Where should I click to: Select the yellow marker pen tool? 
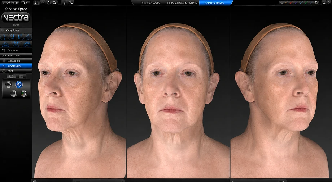[x=286, y=3]
